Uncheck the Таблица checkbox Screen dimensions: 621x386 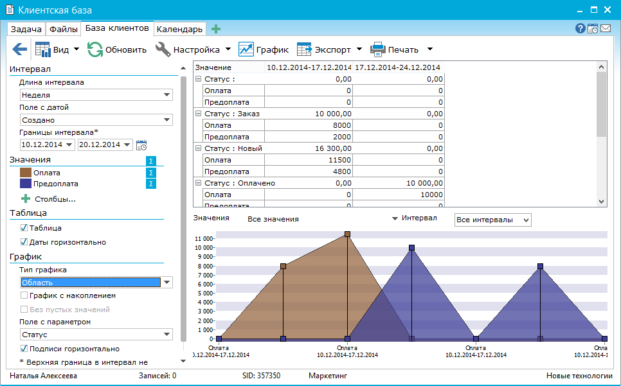24,228
